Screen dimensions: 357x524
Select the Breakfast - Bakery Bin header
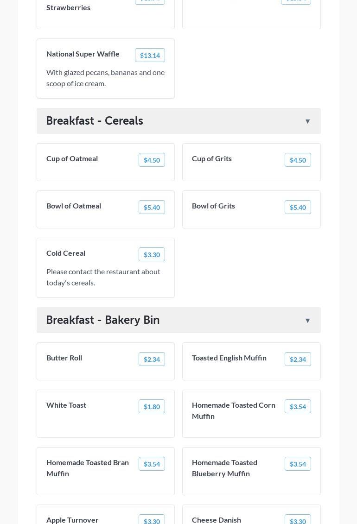click(x=178, y=320)
